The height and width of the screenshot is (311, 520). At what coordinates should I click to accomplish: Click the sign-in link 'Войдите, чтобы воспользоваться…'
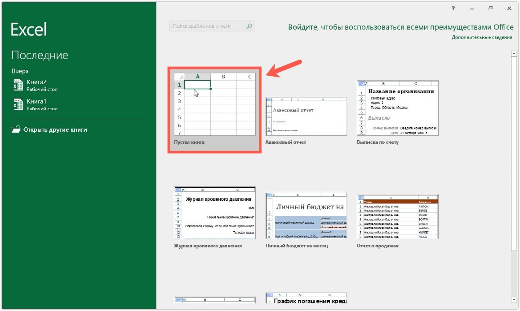coord(400,27)
